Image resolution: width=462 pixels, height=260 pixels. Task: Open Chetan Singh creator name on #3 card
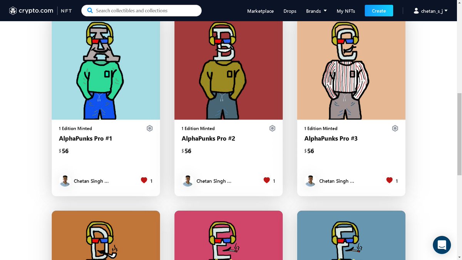336,181
